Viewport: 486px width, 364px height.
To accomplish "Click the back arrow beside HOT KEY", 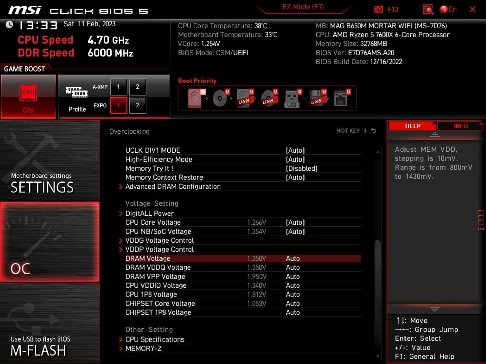I will tap(373, 131).
